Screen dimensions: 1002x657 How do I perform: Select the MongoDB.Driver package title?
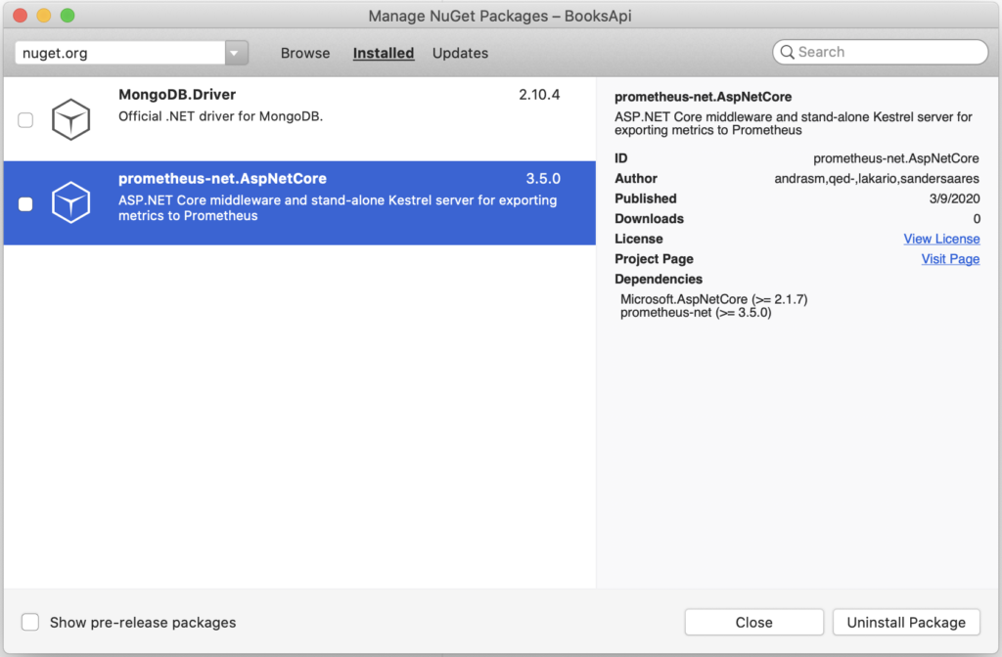click(x=177, y=95)
